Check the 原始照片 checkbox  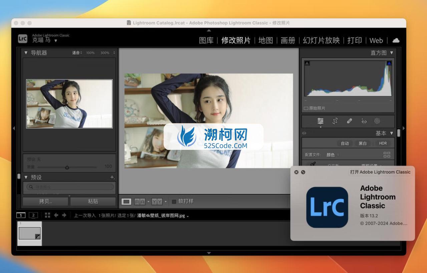click(306, 108)
